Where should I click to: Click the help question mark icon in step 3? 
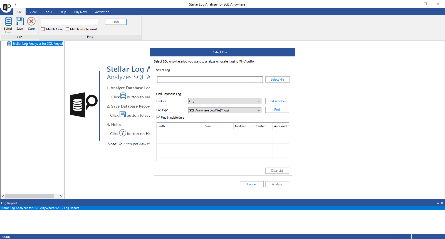123,133
